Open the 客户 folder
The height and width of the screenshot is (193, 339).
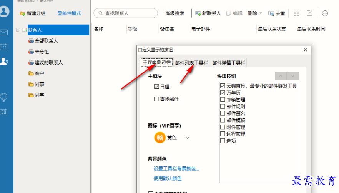(36, 73)
